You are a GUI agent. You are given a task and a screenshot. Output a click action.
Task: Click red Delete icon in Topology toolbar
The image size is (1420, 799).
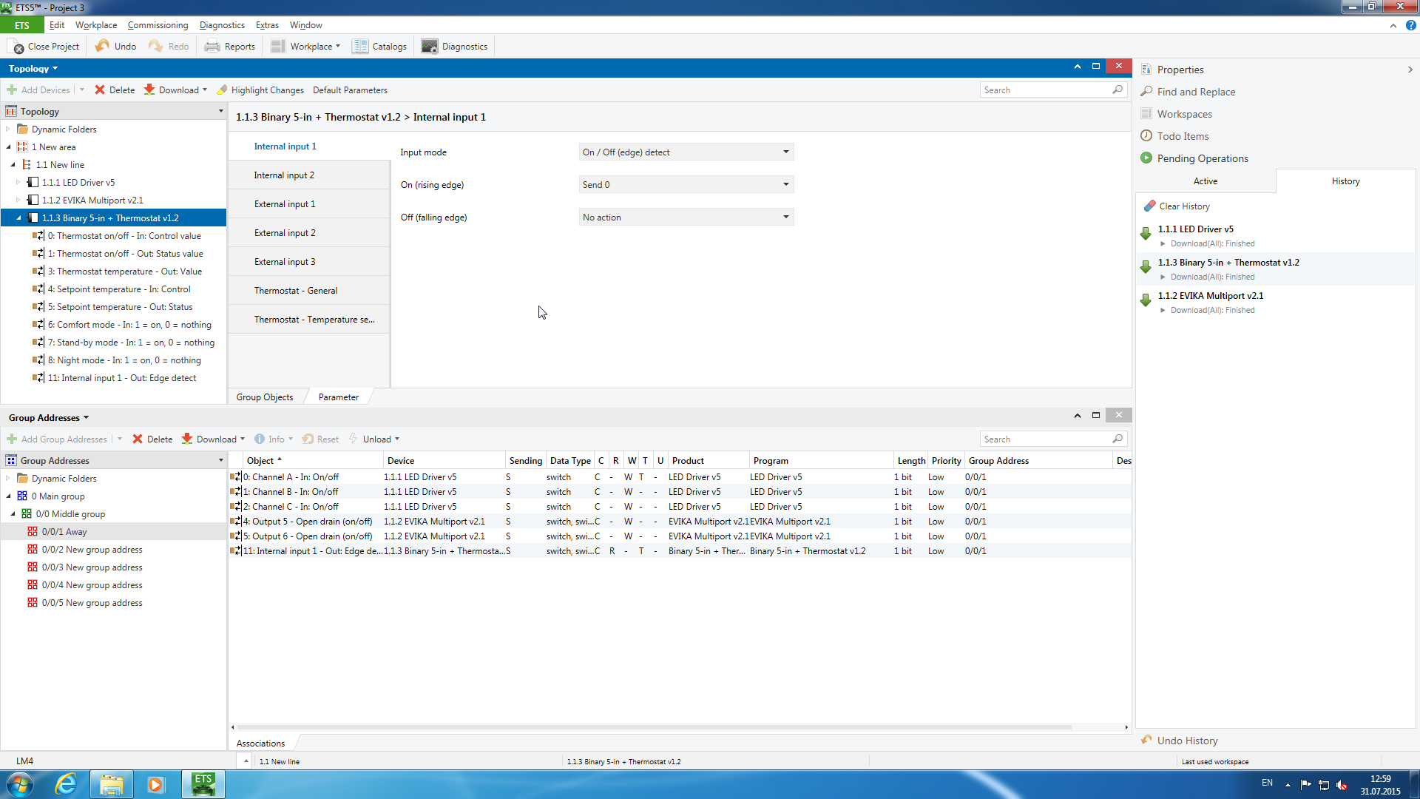[x=100, y=90]
